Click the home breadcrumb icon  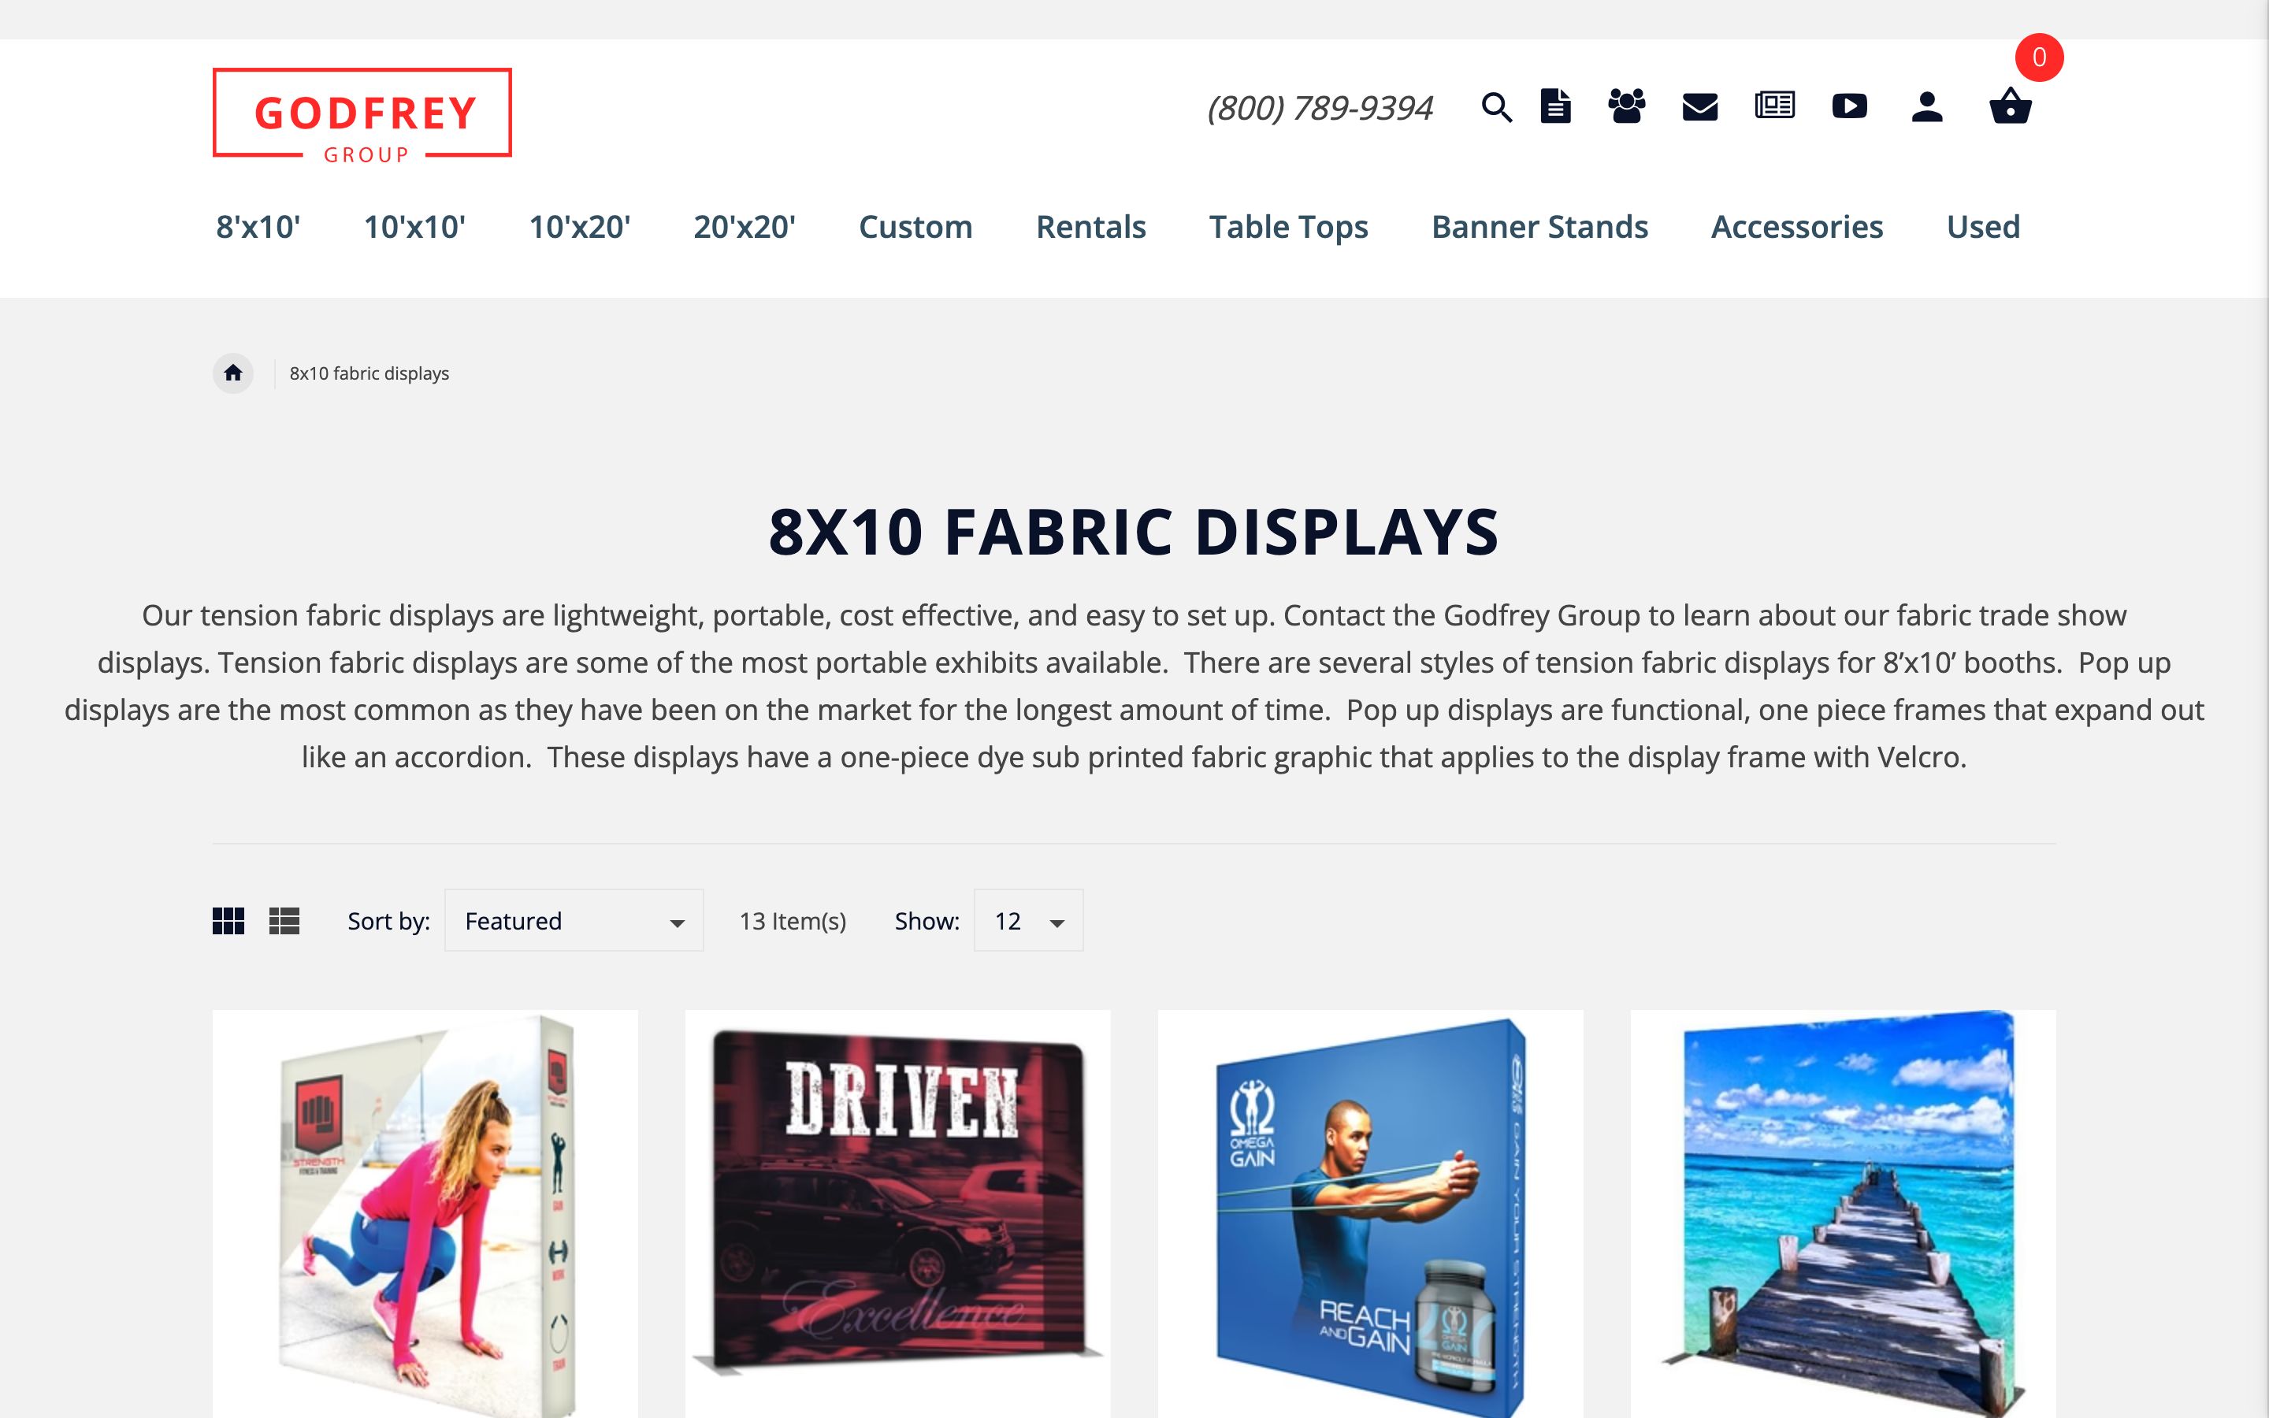click(232, 373)
